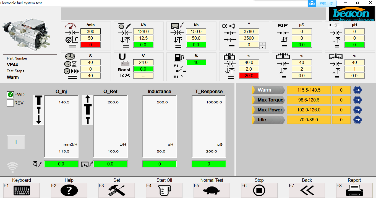Run the Max Torque step arrow button

(x=357, y=100)
